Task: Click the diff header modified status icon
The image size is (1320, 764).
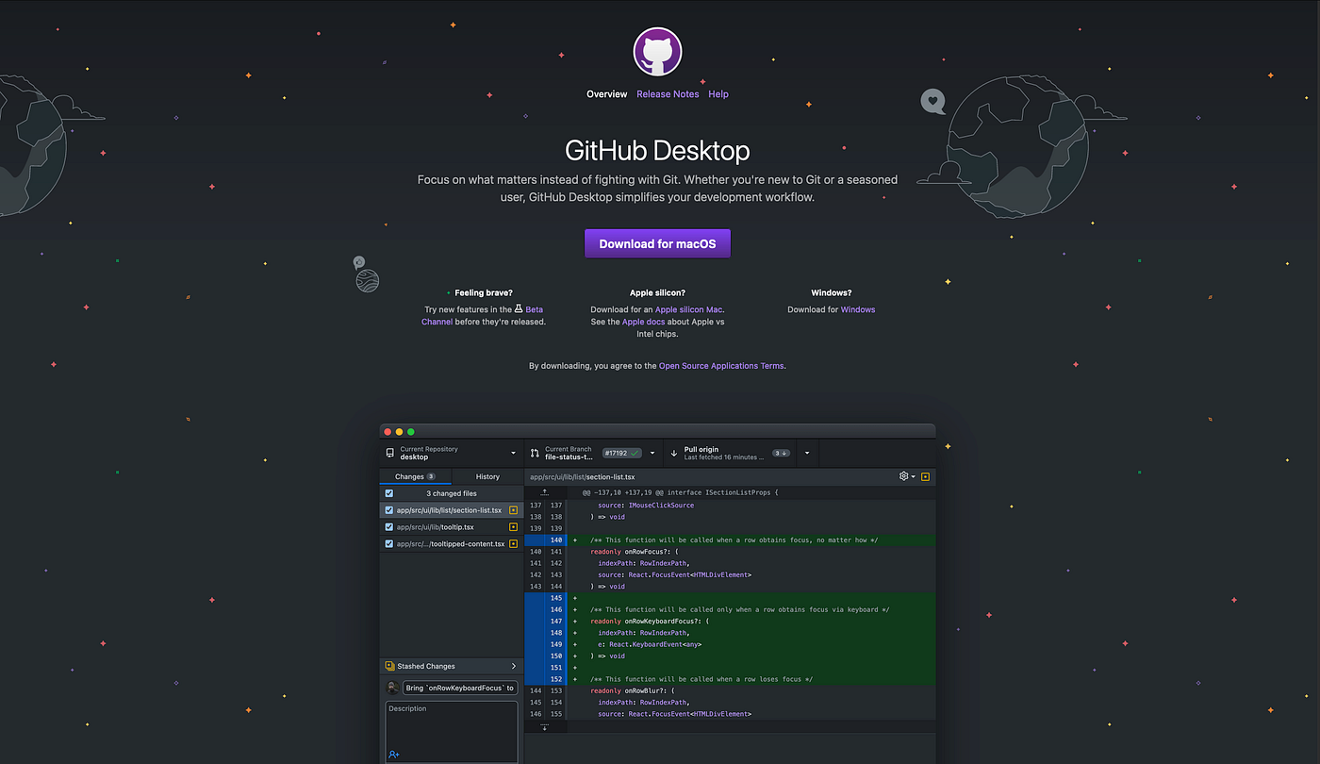Action: [926, 476]
